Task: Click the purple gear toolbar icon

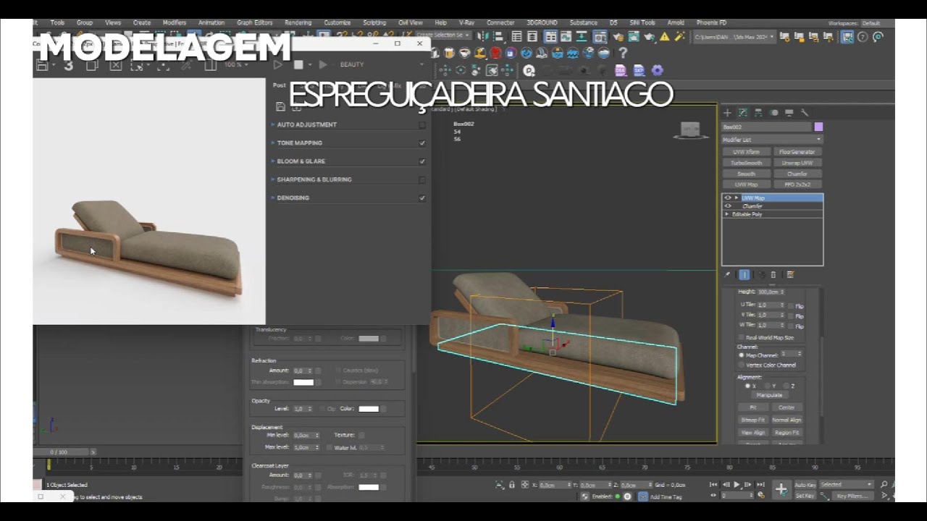Action: (657, 70)
